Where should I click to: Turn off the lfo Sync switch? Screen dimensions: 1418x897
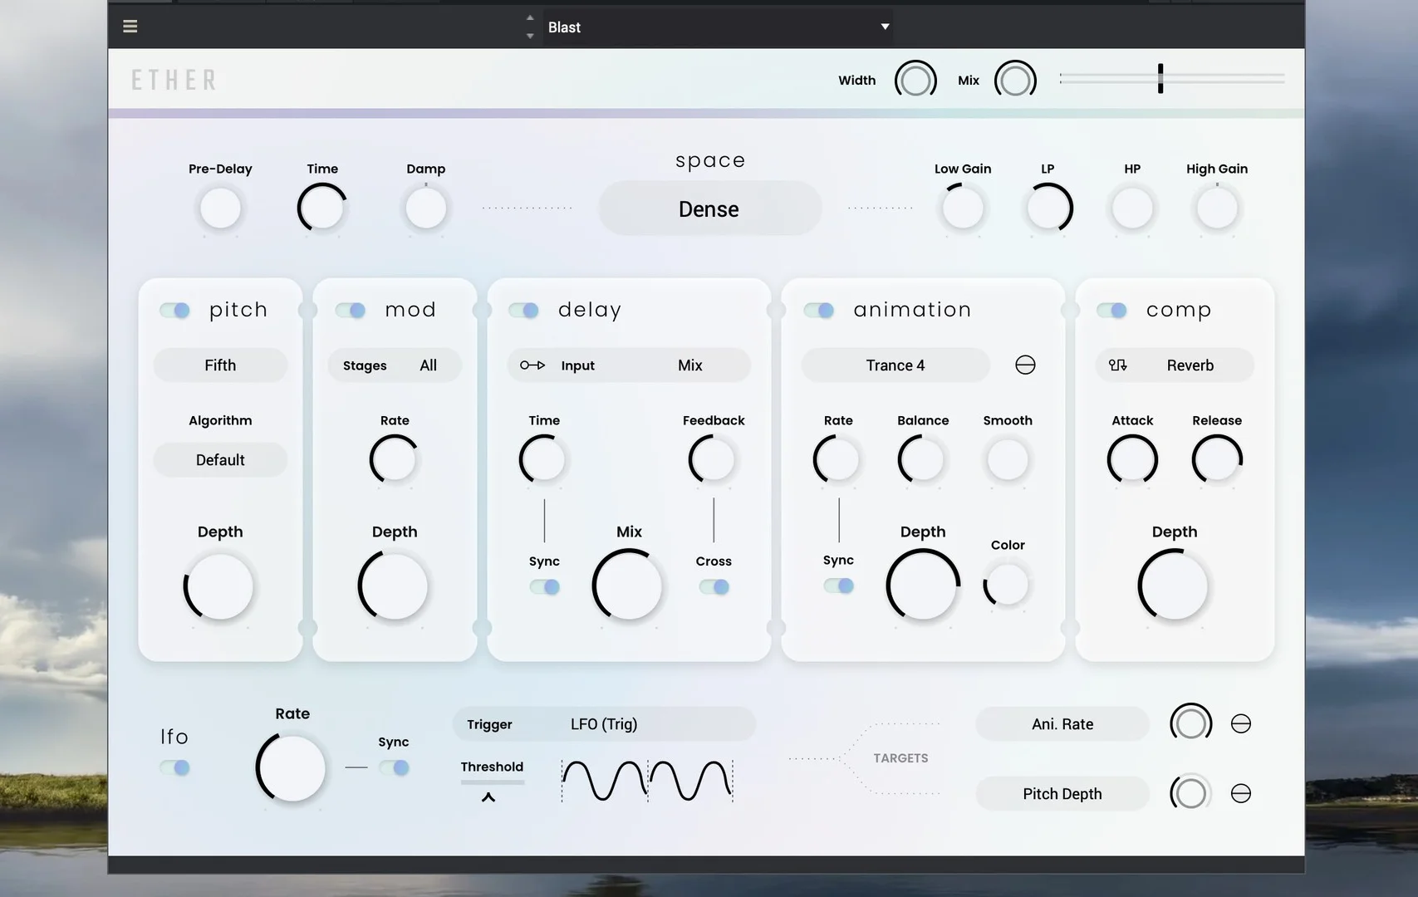tap(394, 768)
